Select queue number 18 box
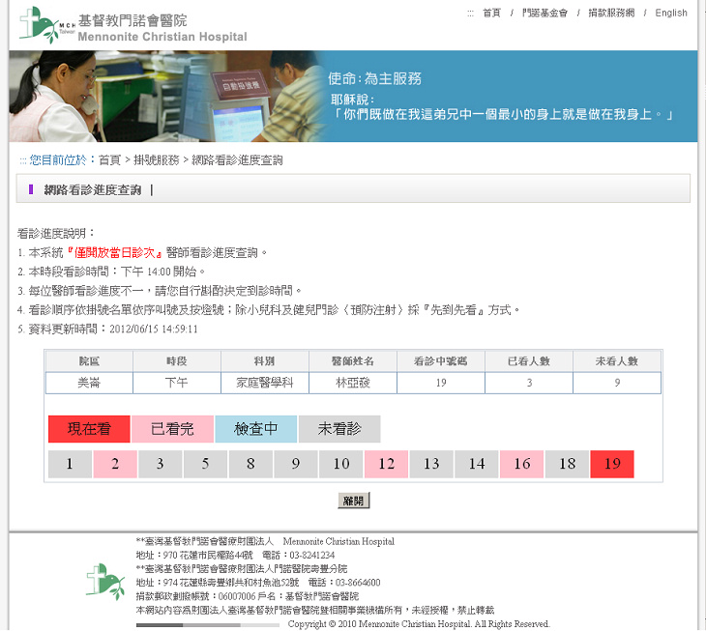706x631 pixels. [x=567, y=464]
